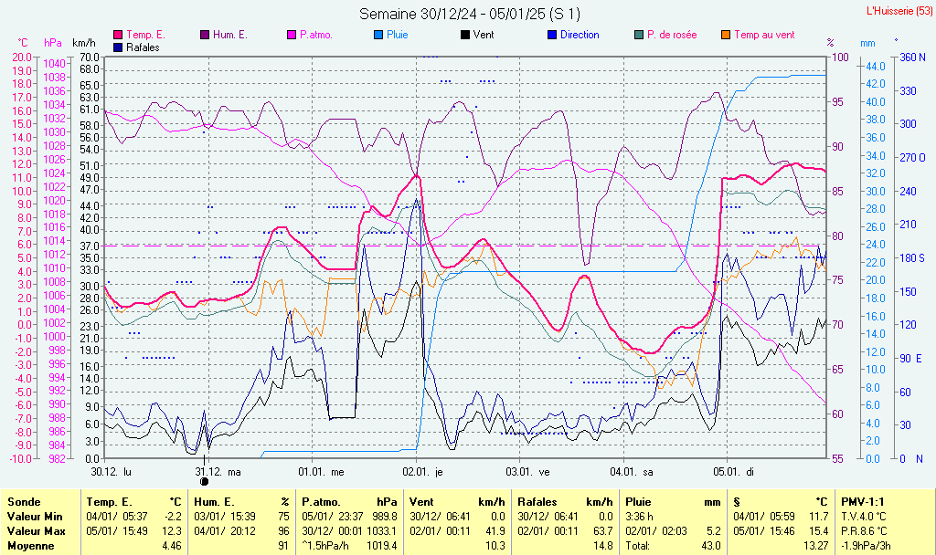Click the "90 E" direction axis label
The height and width of the screenshot is (555, 936).
(911, 358)
